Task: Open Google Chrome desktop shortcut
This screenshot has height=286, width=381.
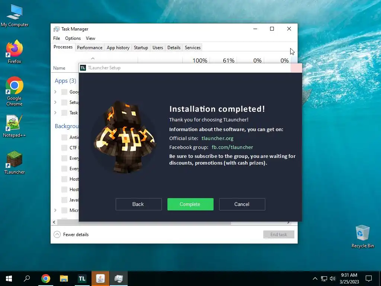Action: (15, 91)
